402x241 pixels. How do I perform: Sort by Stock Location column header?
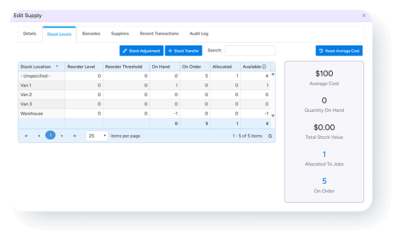point(42,67)
